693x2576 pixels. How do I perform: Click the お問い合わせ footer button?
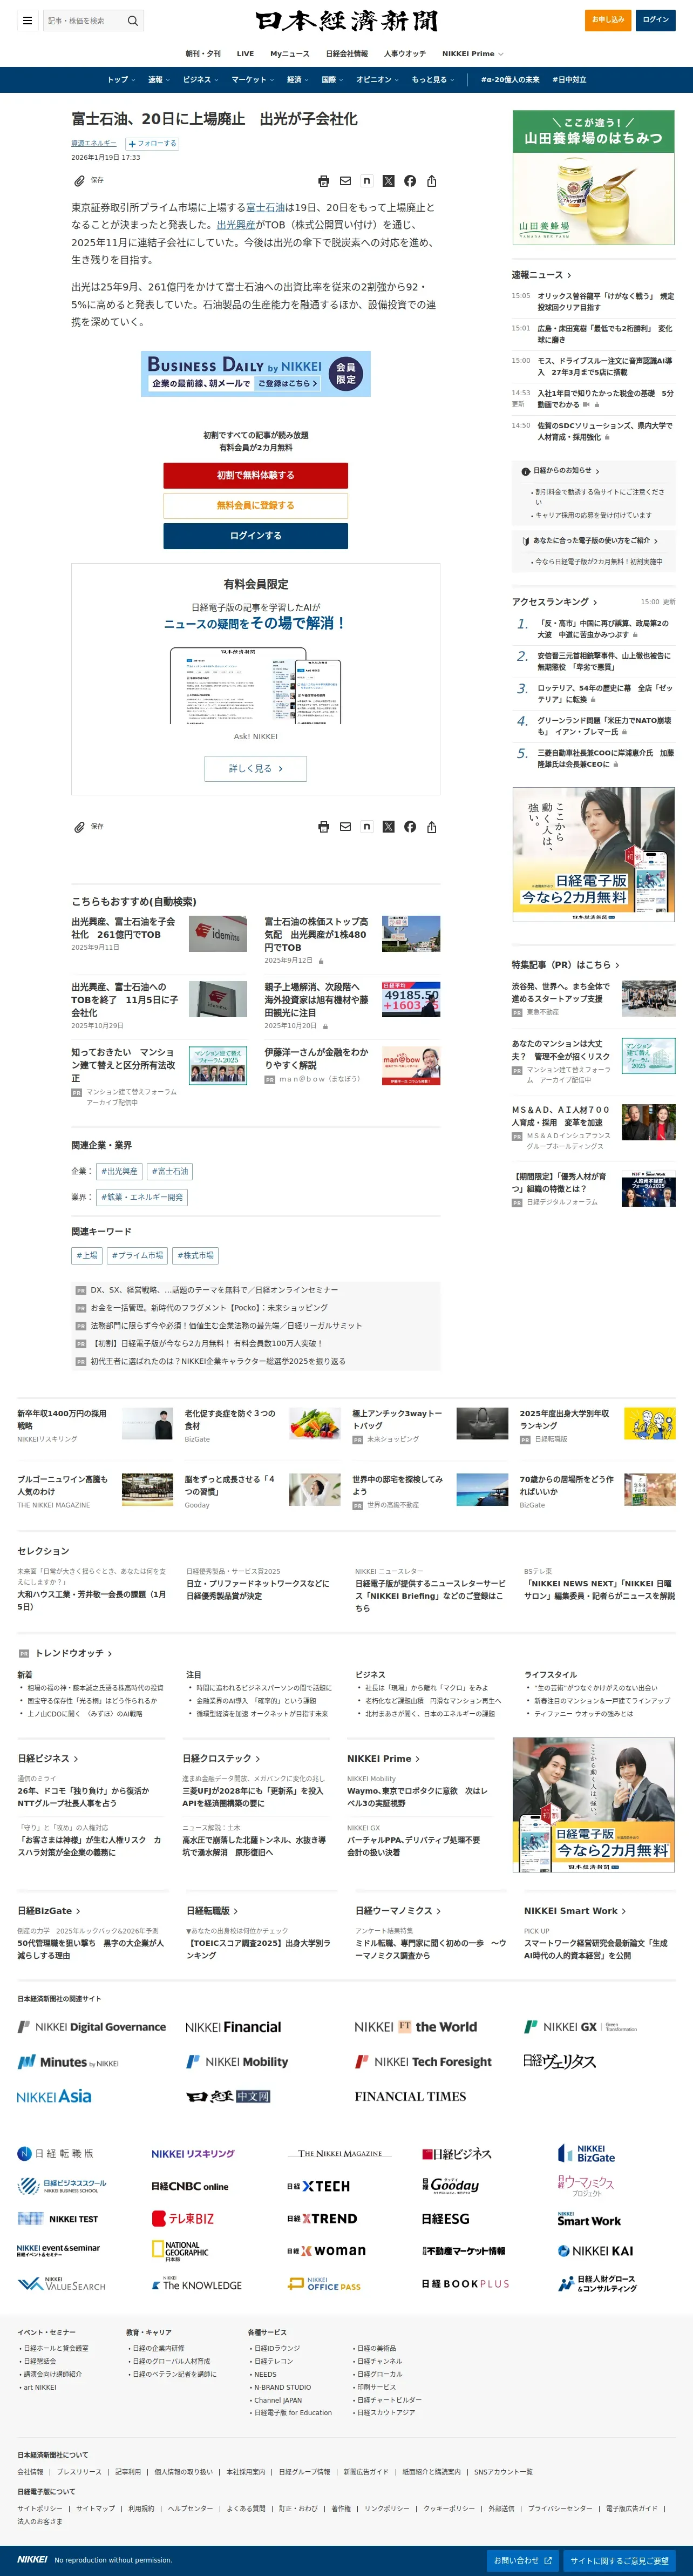click(x=523, y=2561)
